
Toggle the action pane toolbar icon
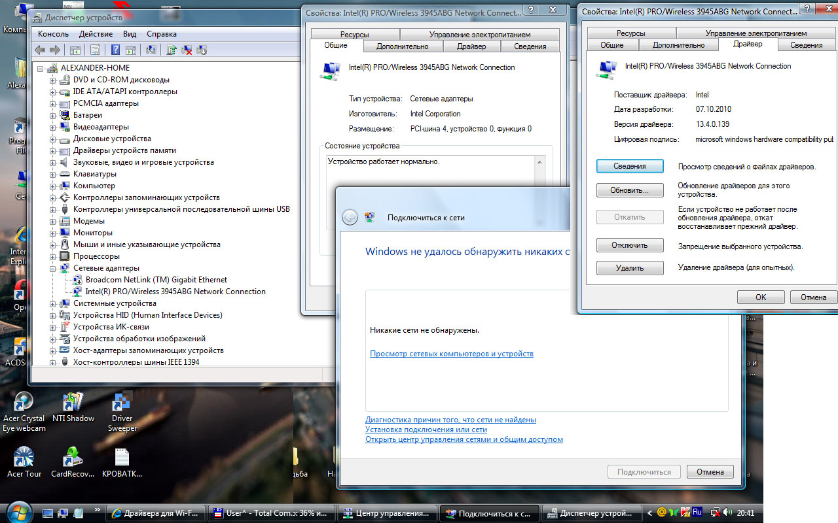[131, 50]
